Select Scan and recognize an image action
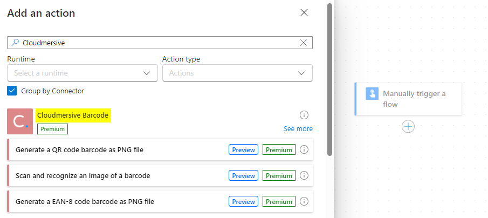The height and width of the screenshot is (218, 488). coord(160,176)
